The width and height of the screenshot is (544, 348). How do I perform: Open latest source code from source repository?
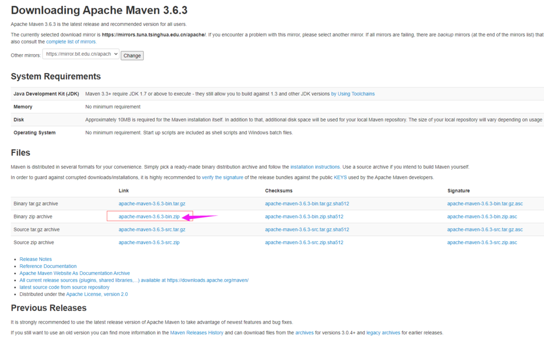point(64,288)
